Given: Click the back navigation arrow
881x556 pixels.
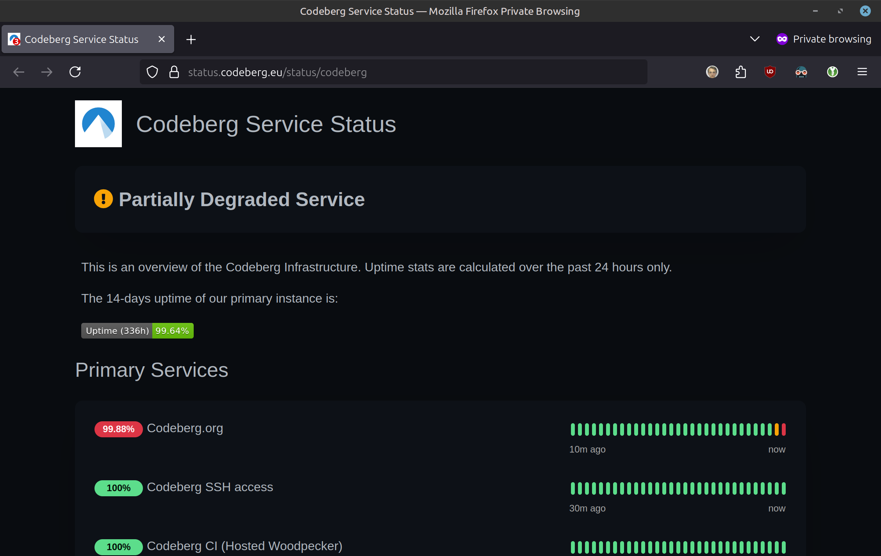Looking at the screenshot, I should (19, 72).
